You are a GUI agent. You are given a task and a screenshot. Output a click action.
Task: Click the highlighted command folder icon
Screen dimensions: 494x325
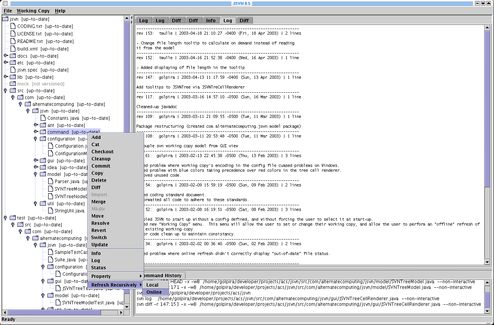(43, 132)
